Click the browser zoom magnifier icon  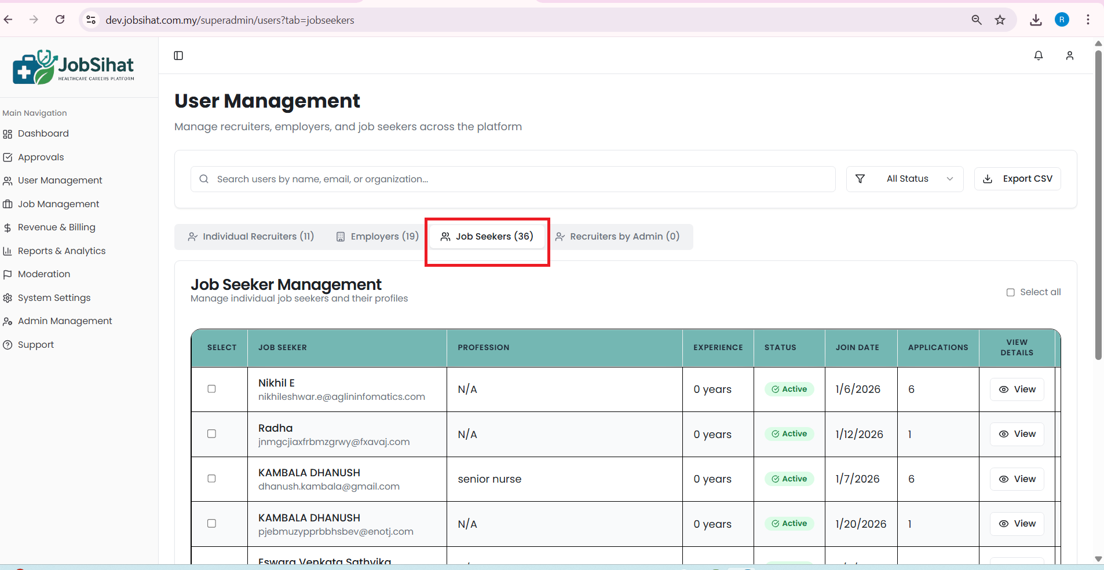[977, 20]
